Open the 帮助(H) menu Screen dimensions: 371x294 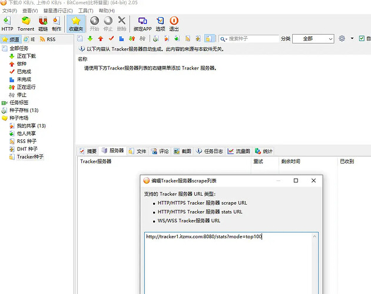(107, 11)
